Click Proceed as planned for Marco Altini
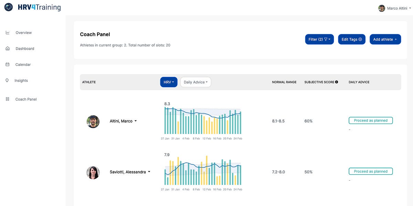The height and width of the screenshot is (206, 413). click(x=371, y=121)
